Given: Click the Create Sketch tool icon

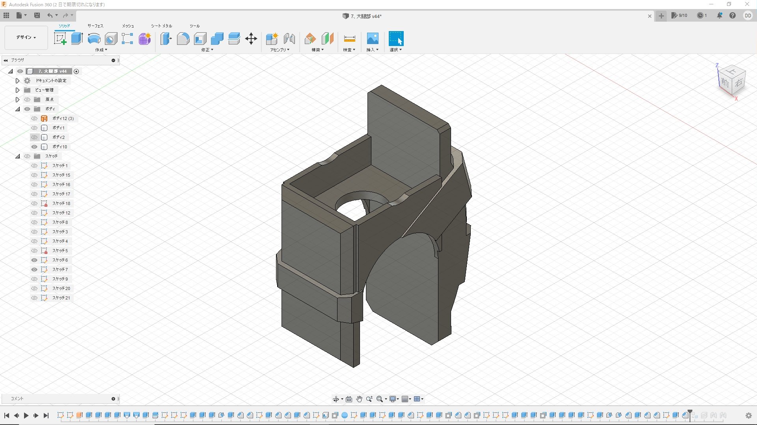Looking at the screenshot, I should [x=60, y=39].
